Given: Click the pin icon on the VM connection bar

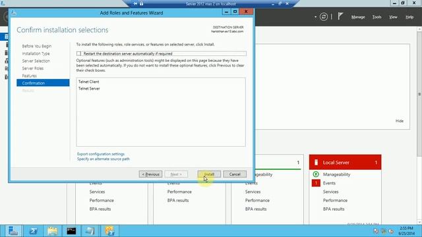Looking at the screenshot, I should [135, 4].
